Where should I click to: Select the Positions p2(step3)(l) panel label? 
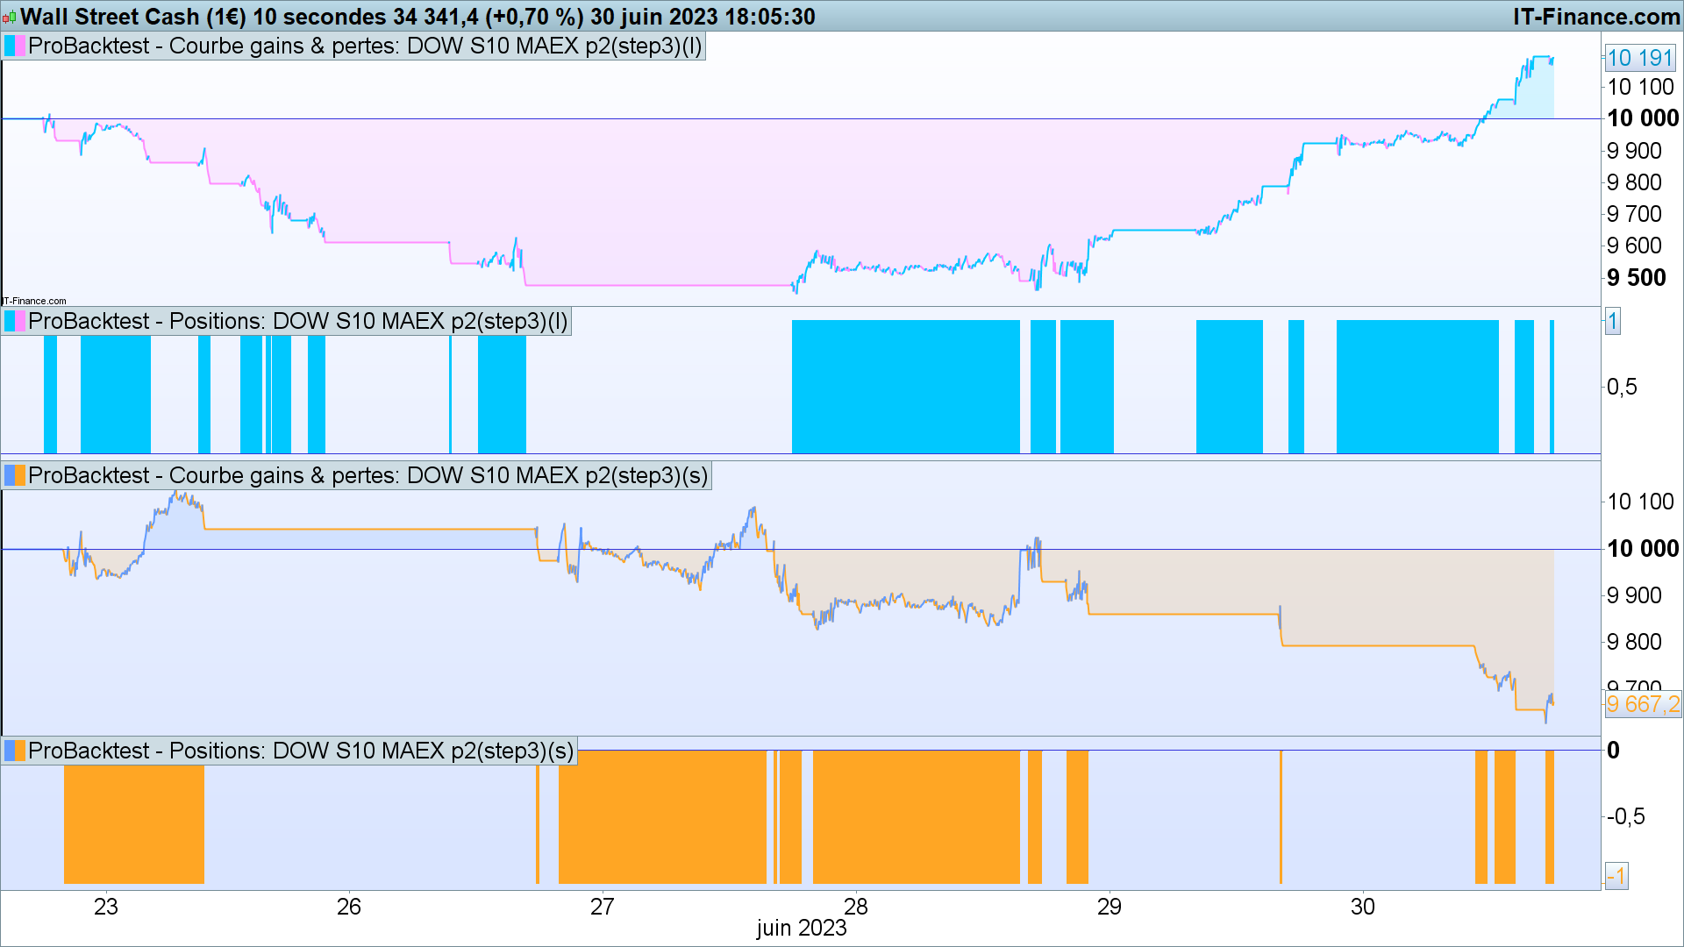tap(298, 321)
